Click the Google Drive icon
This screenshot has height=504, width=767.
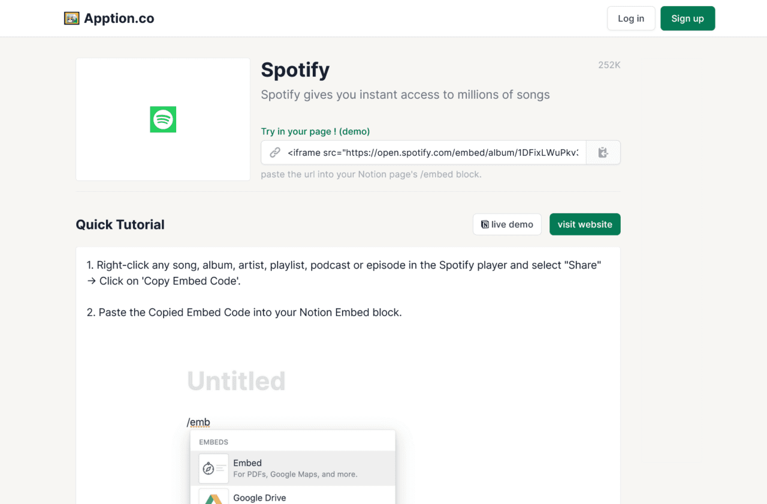[214, 497]
